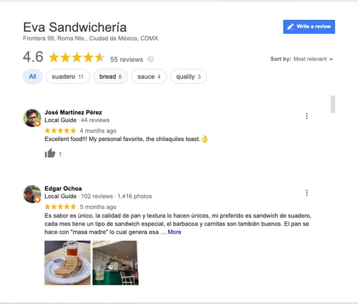
Task: Click the 4.6 star rating stars
Action: pos(76,57)
